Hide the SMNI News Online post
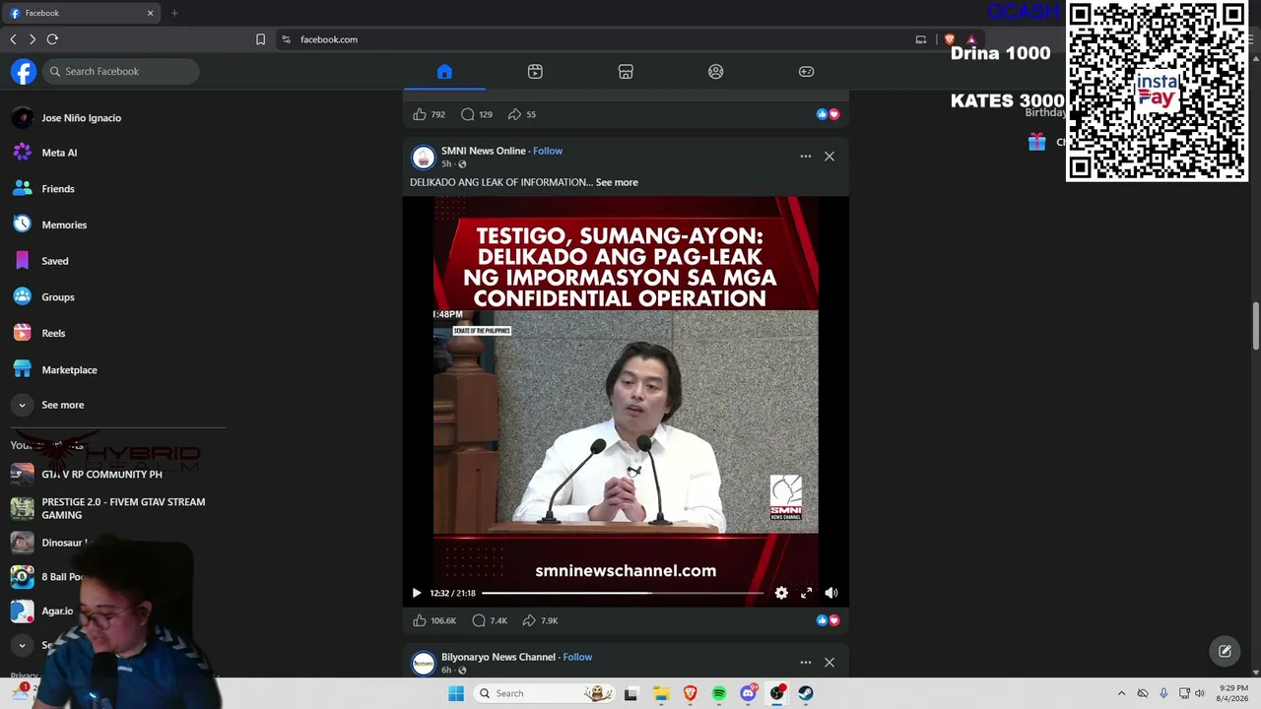 coord(830,156)
